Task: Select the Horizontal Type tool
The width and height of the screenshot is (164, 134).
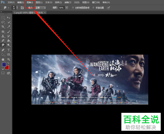Action: point(9,50)
